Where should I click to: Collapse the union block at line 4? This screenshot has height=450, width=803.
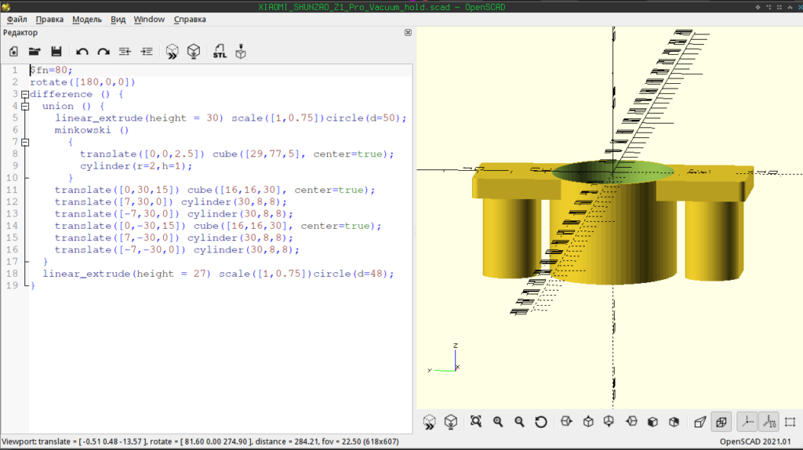tap(25, 107)
